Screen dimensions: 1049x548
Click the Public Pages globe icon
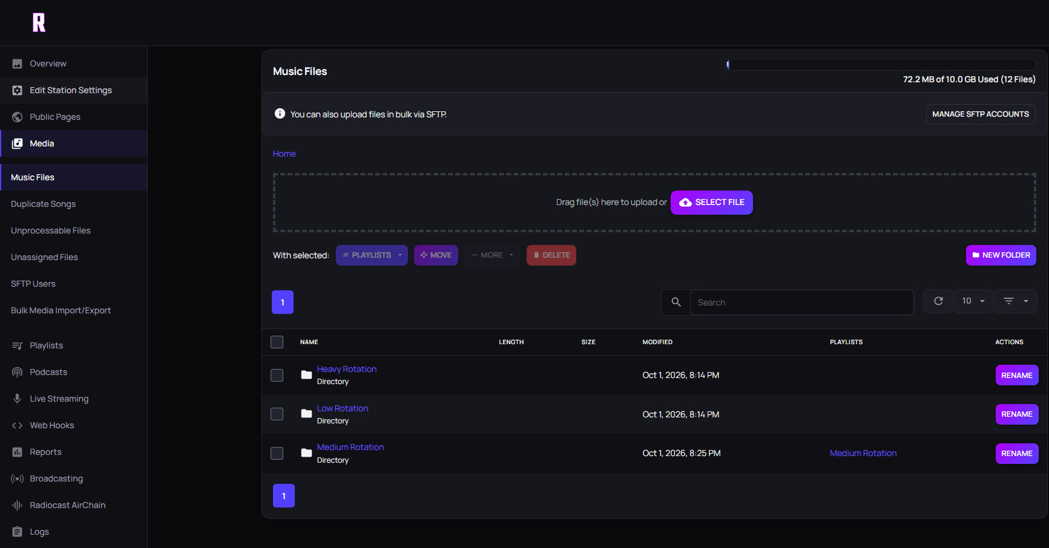[x=18, y=117]
